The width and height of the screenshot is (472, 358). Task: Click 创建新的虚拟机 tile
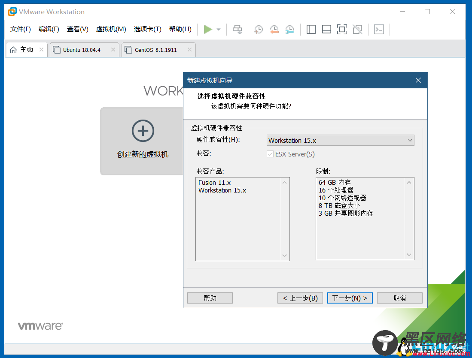pyautogui.click(x=142, y=141)
